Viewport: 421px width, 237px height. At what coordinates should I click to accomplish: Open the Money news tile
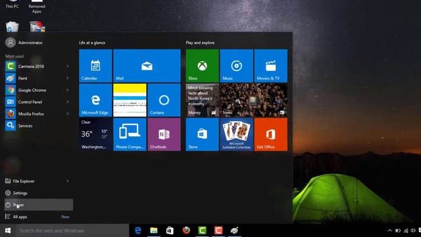click(x=202, y=100)
